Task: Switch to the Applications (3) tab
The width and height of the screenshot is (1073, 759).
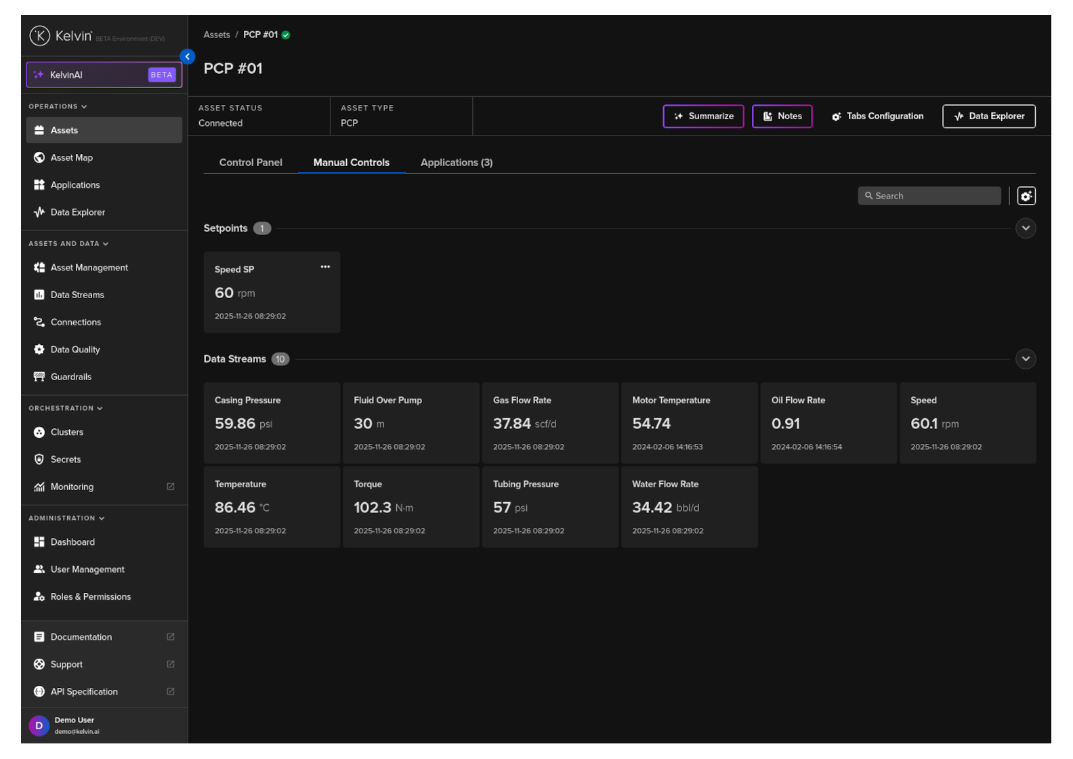Action: (x=457, y=163)
